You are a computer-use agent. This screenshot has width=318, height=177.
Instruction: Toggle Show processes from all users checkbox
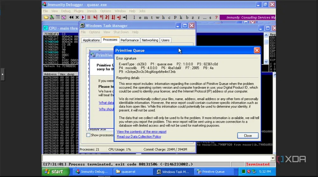(88, 135)
